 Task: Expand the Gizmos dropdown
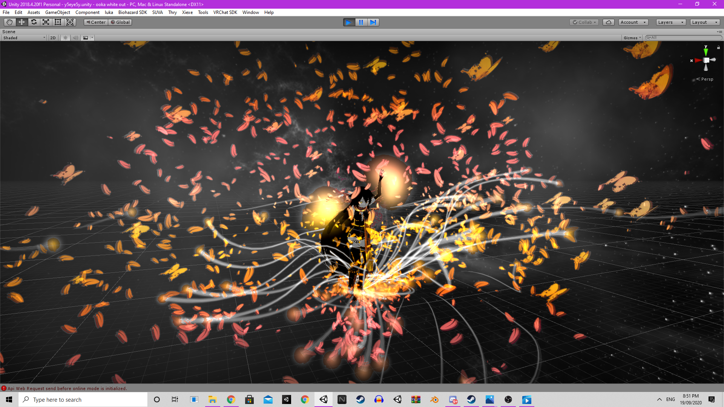click(x=632, y=38)
